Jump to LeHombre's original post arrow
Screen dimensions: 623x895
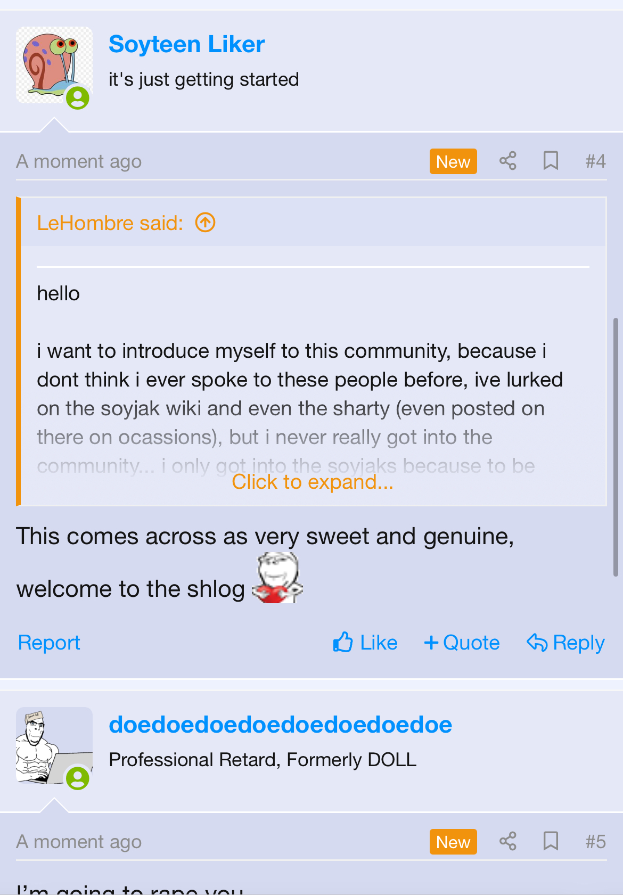[206, 223]
